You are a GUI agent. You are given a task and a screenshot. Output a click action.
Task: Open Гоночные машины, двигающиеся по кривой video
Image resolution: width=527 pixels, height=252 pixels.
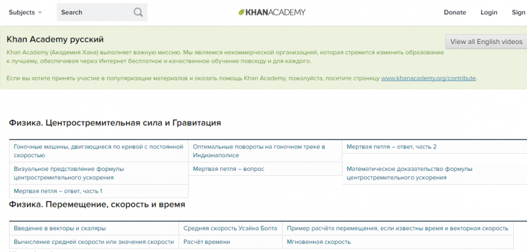coord(99,151)
